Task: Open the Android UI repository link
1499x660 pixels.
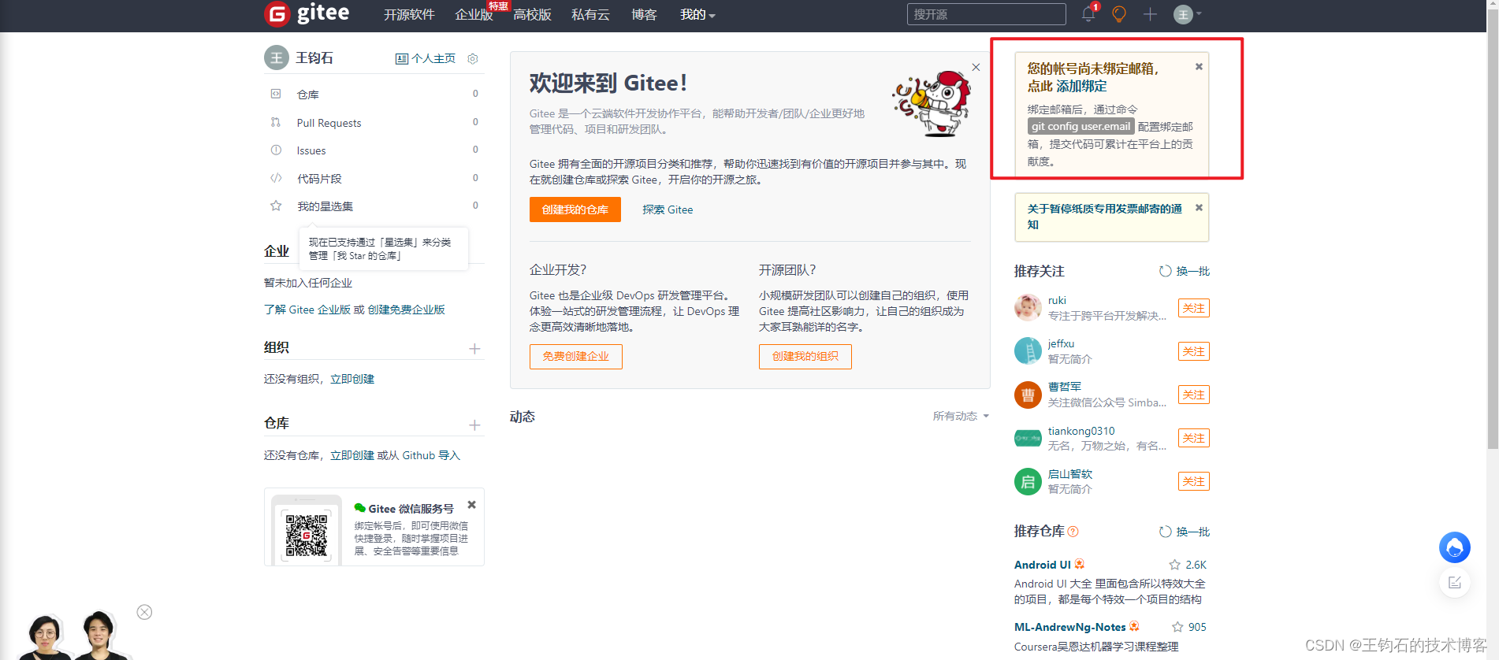Action: (1042, 565)
